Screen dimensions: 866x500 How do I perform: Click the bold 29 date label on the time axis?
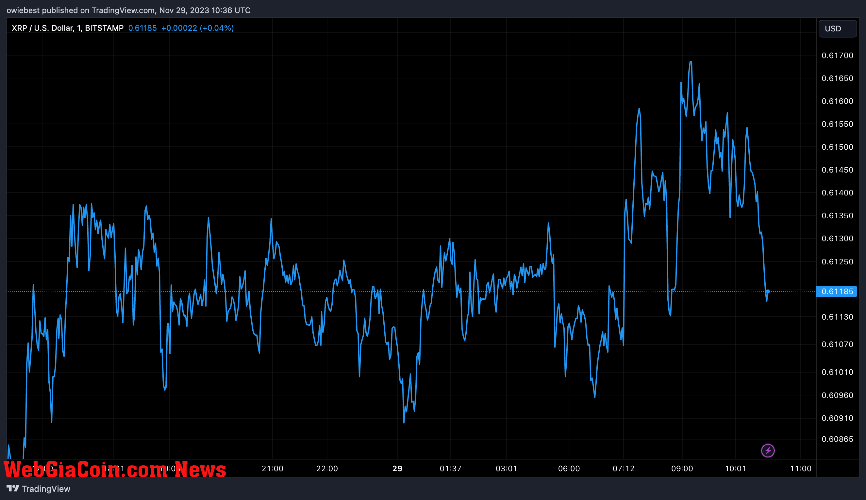click(x=397, y=469)
